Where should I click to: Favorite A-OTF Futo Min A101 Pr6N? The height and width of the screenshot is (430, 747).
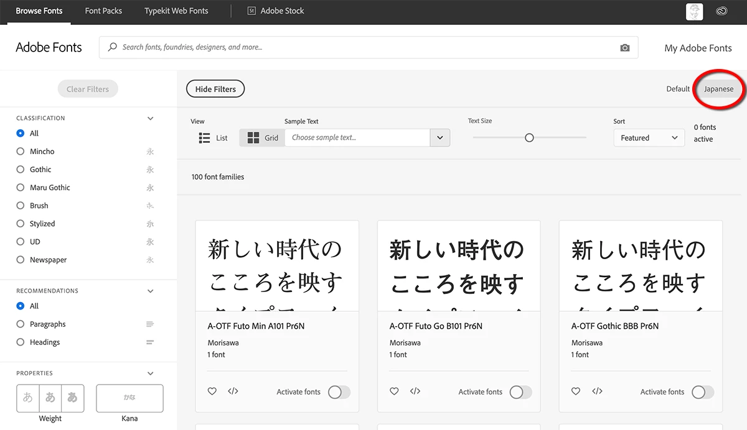pos(212,391)
